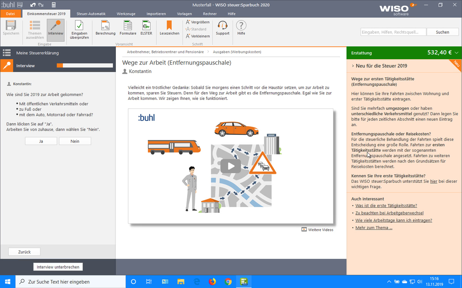Activate the Interview microphone toolbar icon
The width and height of the screenshot is (462, 288).
pyautogui.click(x=56, y=26)
